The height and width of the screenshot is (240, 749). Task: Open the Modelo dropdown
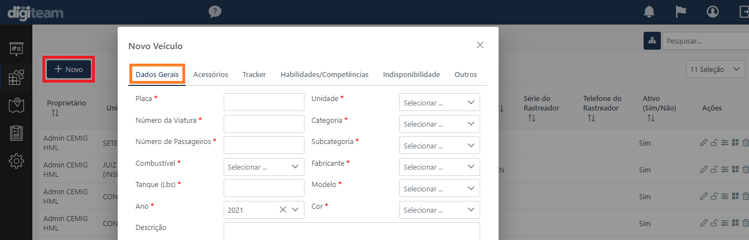pyautogui.click(x=439, y=189)
